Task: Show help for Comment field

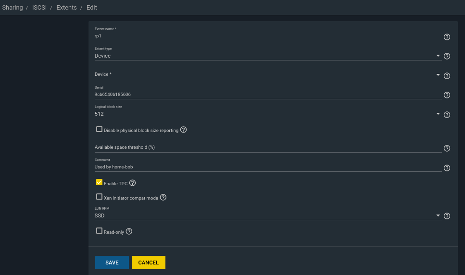Action: pos(447,168)
